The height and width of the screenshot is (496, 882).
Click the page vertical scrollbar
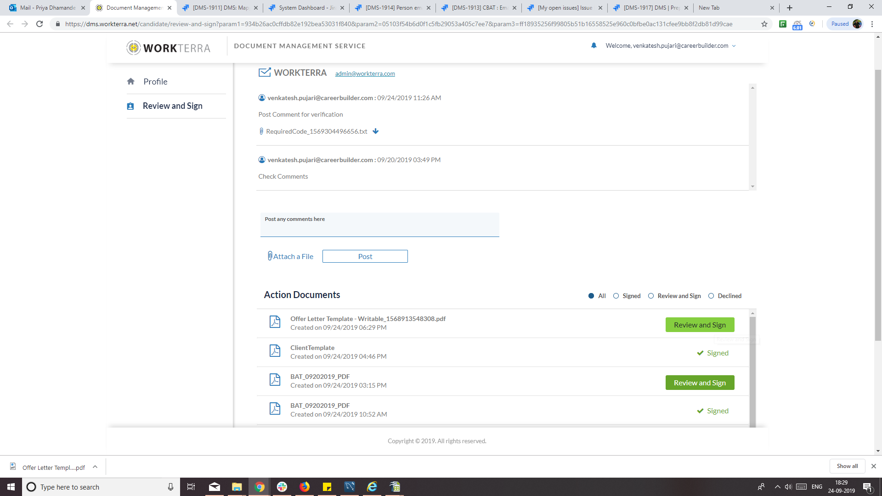click(x=878, y=204)
